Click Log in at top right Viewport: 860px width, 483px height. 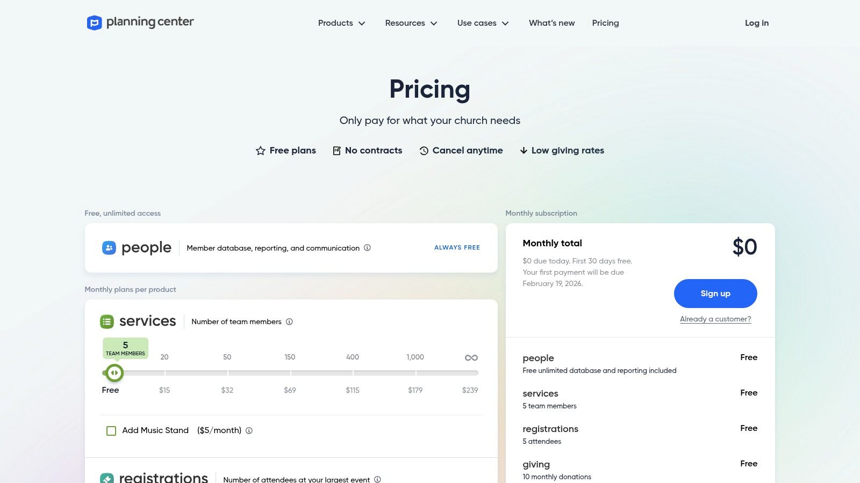pos(756,23)
